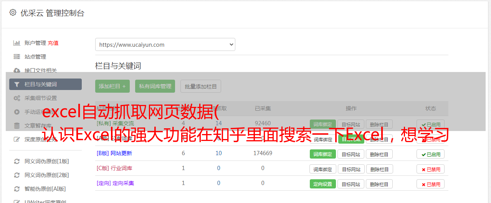The height and width of the screenshot is (203, 491).
Task: Click the 92460 collected count
Action: (x=263, y=123)
